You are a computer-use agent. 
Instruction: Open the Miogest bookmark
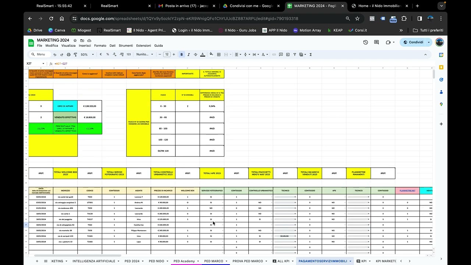click(81, 30)
